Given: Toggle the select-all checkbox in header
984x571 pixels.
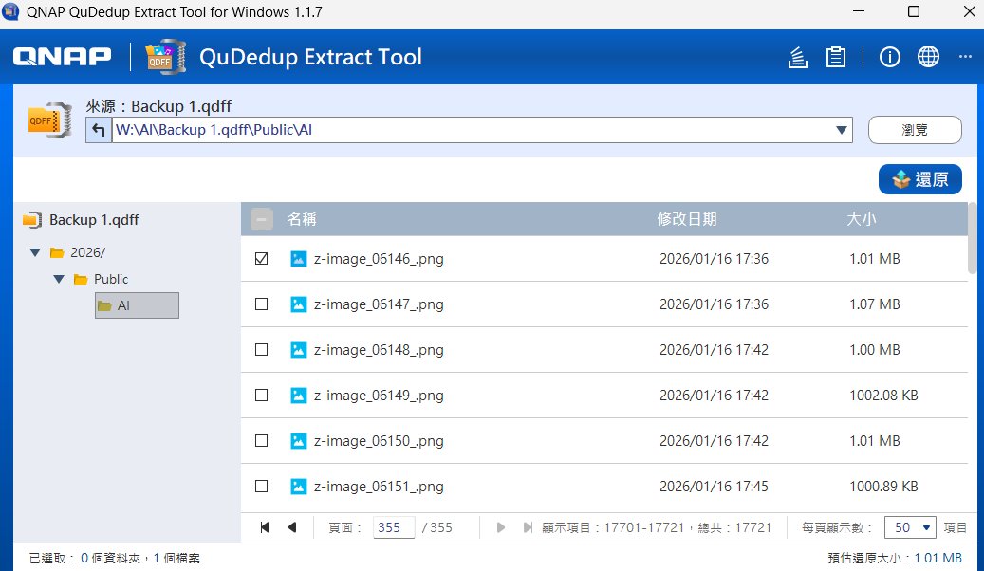Looking at the screenshot, I should (x=262, y=220).
